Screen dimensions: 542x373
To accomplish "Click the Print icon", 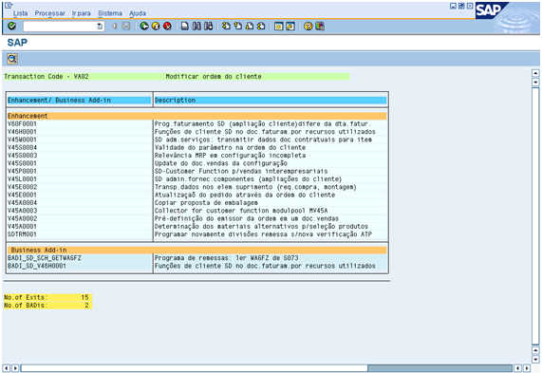I will 185,27.
